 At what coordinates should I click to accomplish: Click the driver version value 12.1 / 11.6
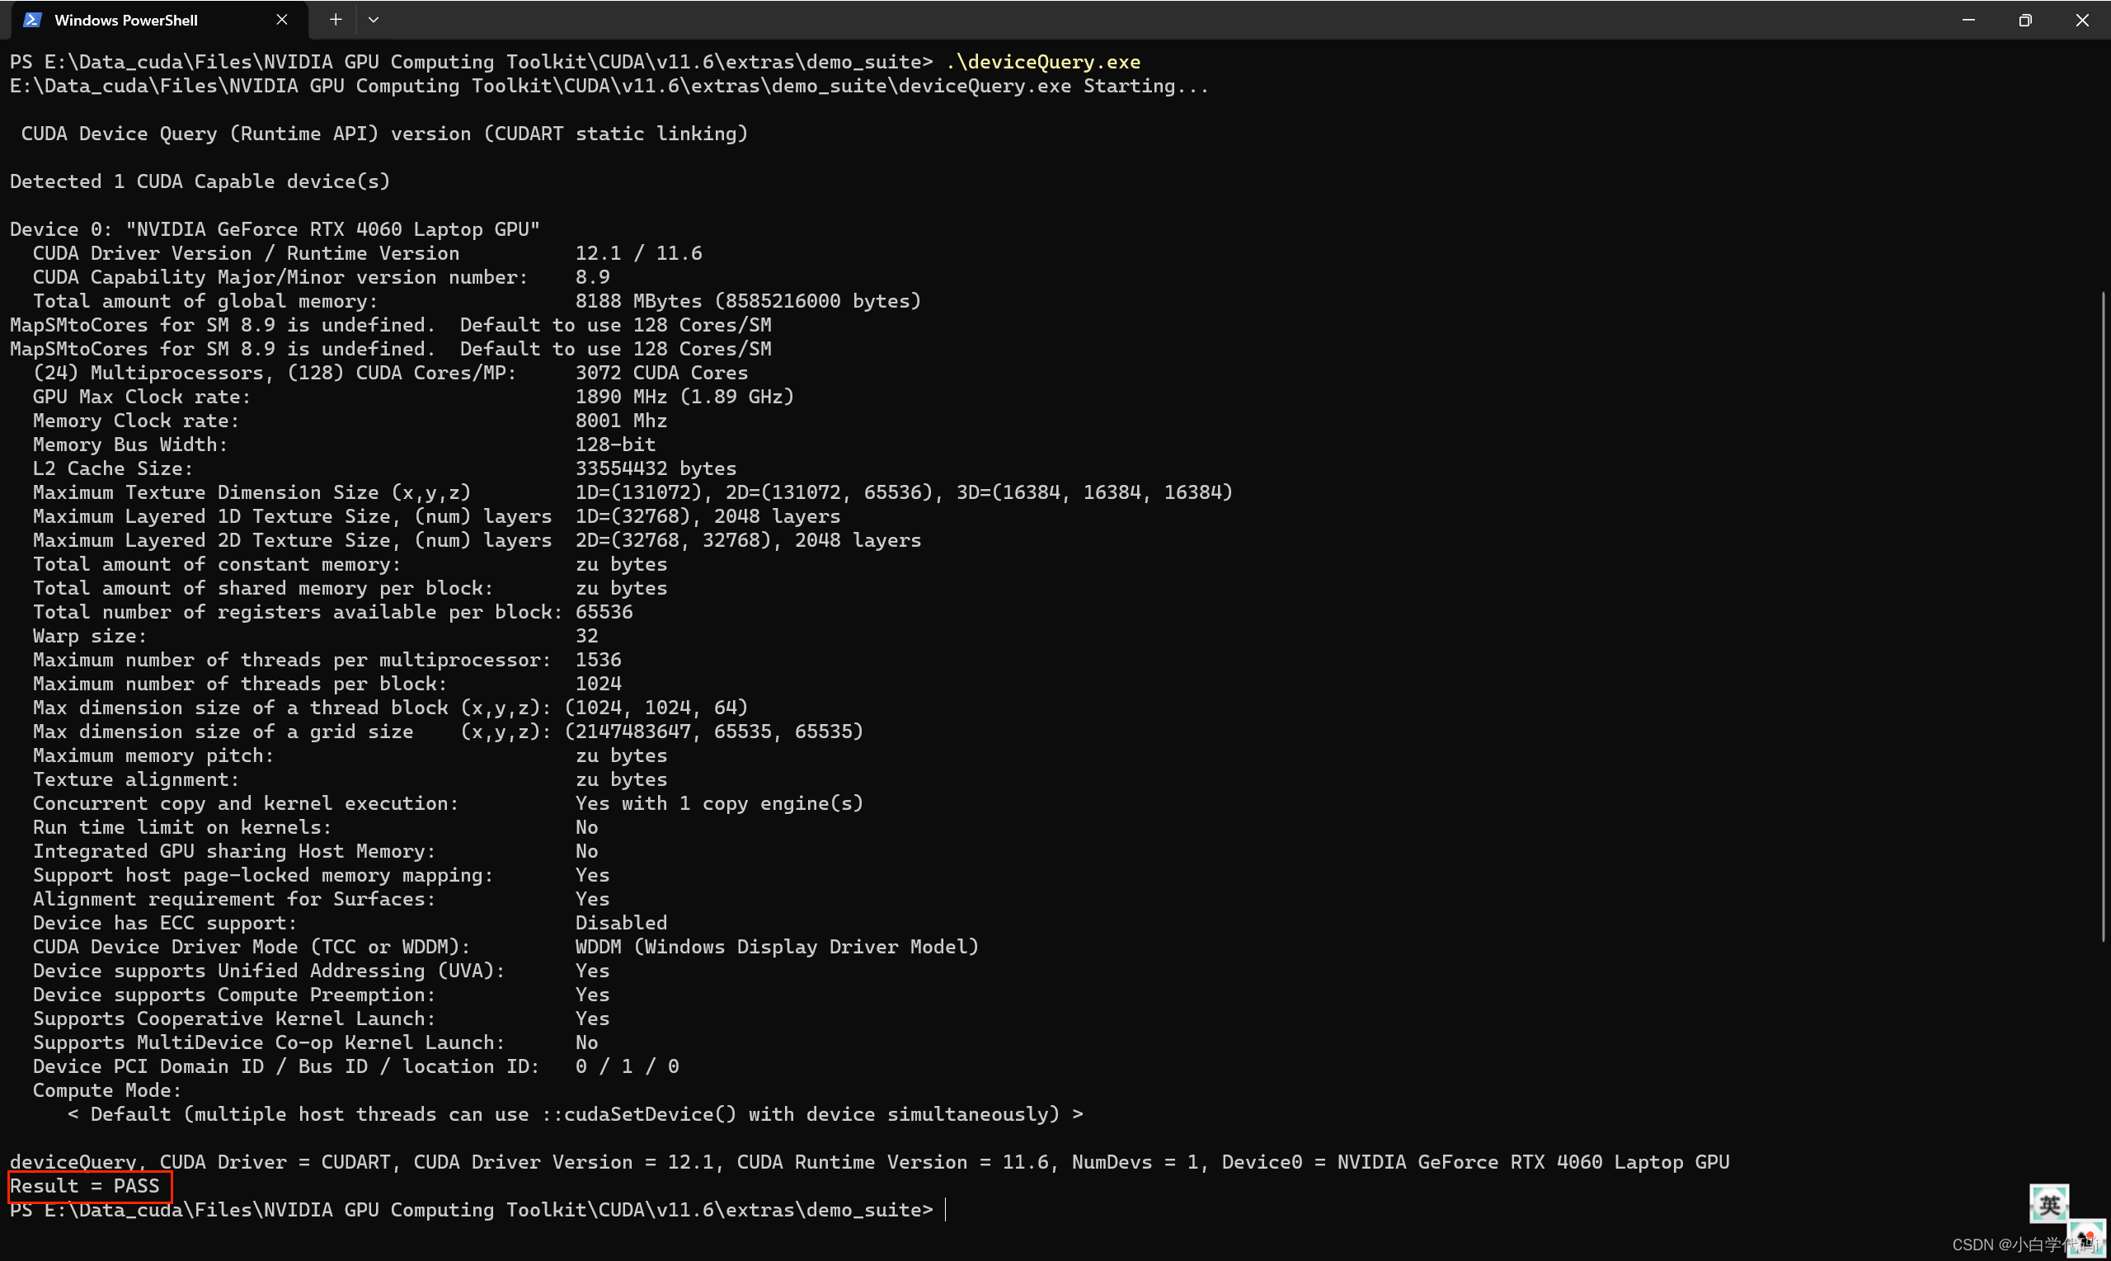click(639, 253)
